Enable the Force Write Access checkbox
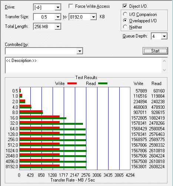173x186 pixels. coord(71,6)
